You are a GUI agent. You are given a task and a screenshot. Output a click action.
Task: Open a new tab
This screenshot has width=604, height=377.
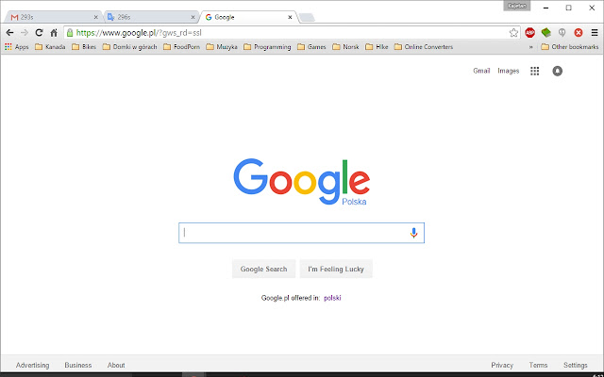point(307,17)
